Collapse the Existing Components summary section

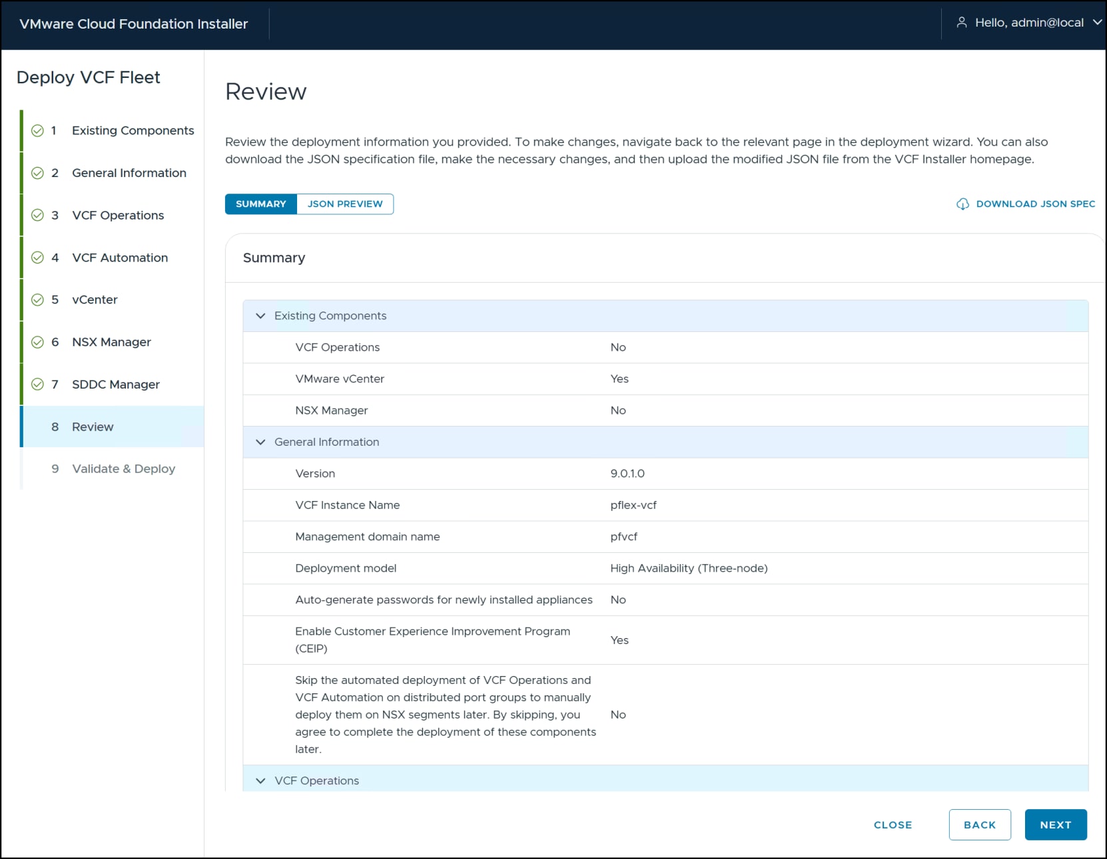click(260, 316)
